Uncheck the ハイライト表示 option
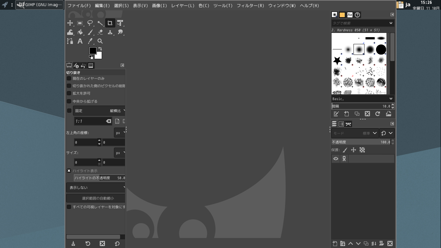Screen dimensions: 441x248 (69, 170)
